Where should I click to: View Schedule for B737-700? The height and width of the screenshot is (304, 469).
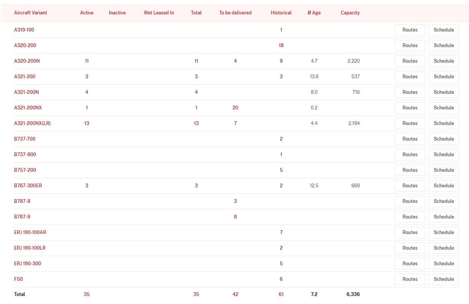[x=444, y=139]
